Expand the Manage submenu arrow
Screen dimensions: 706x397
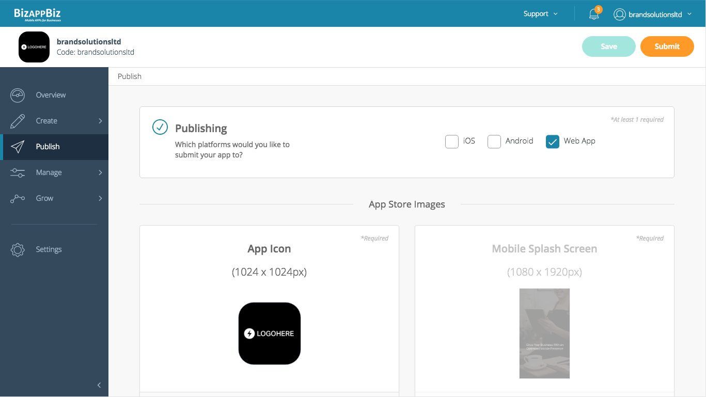(x=100, y=172)
